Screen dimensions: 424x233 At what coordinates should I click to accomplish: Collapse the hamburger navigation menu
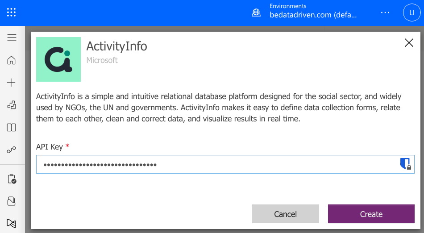(12, 37)
